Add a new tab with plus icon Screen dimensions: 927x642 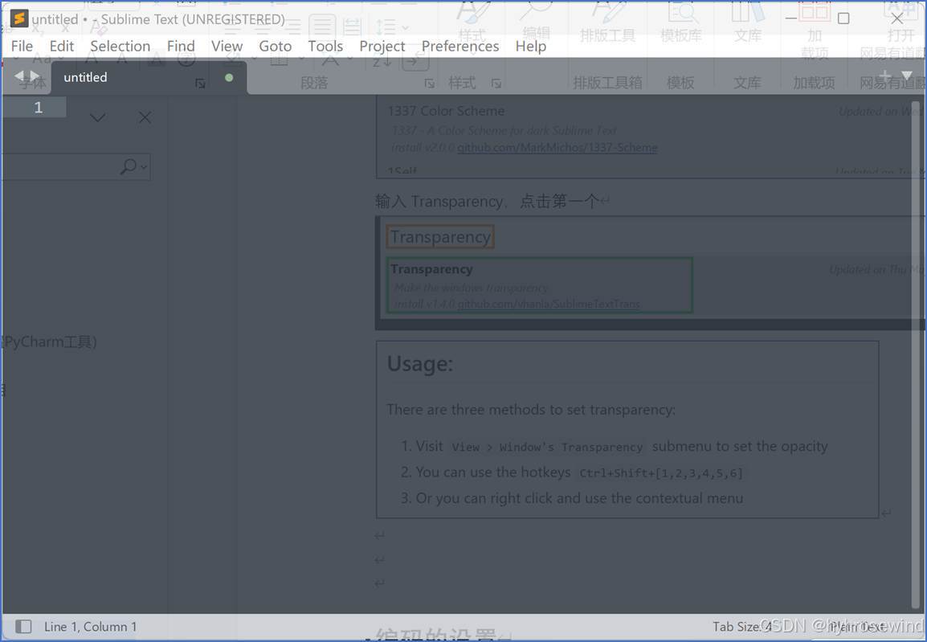pyautogui.click(x=884, y=76)
